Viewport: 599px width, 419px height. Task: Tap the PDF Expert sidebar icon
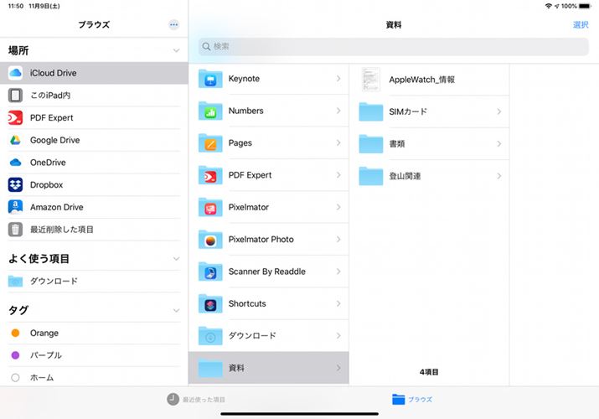tap(15, 117)
